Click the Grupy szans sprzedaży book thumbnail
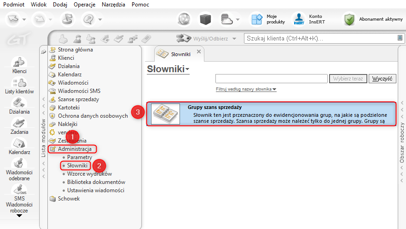 click(165, 114)
